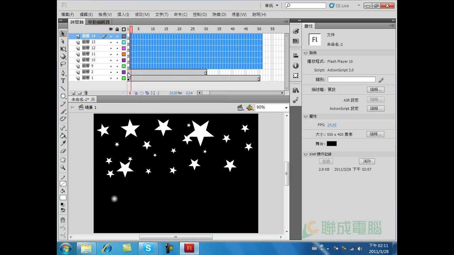Toggle visibility dot of 圖層 13
This screenshot has width=454, height=255.
point(111,42)
